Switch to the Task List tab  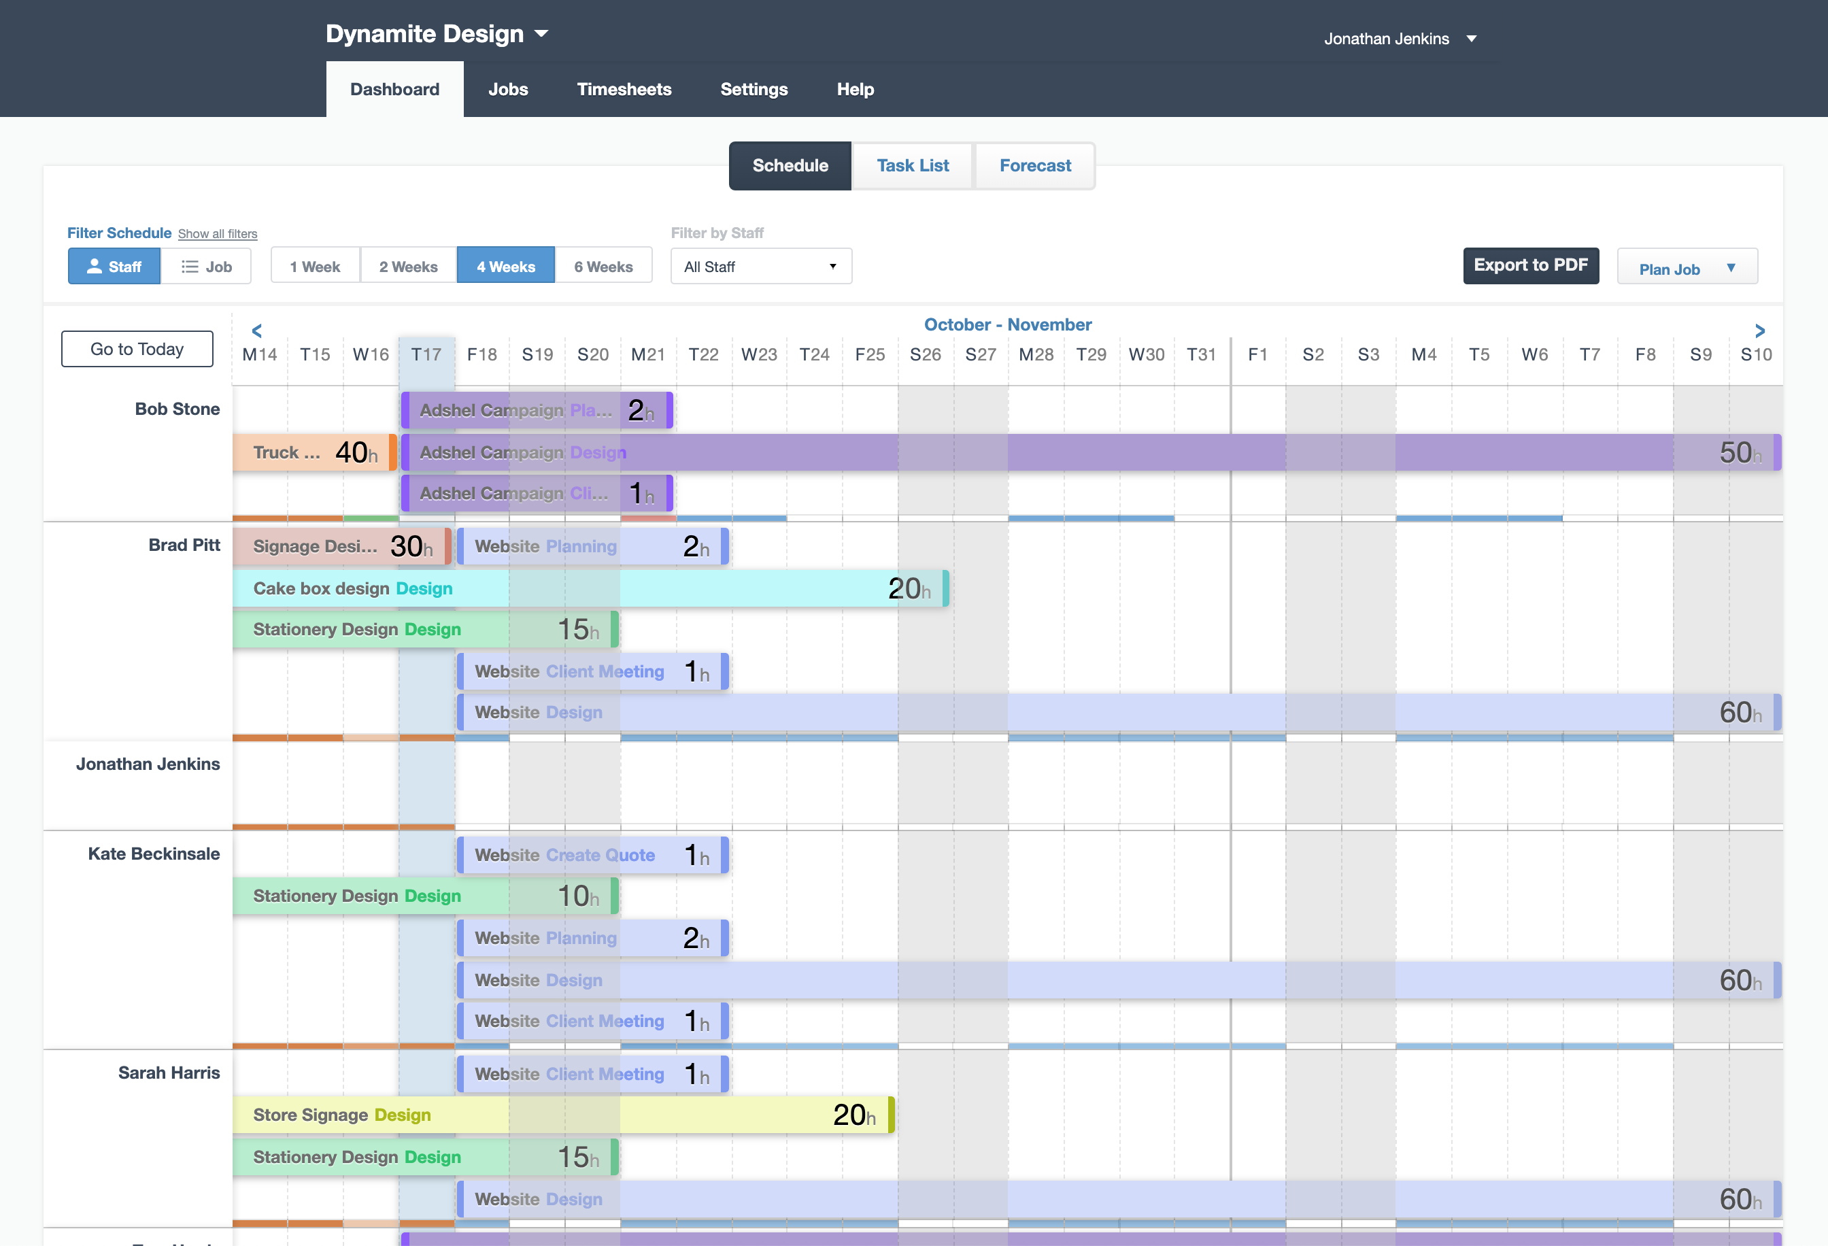pyautogui.click(x=913, y=166)
